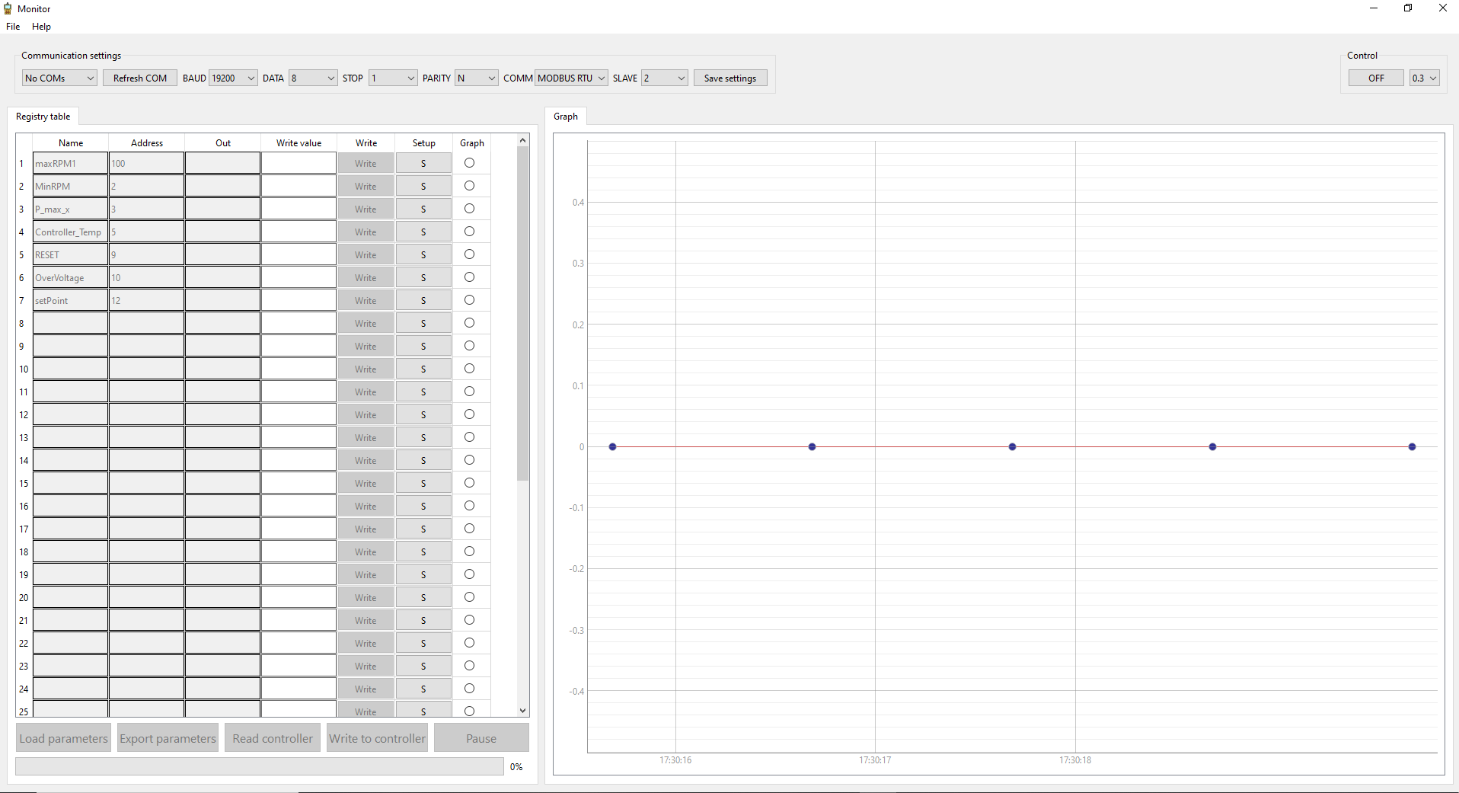Click the Save settings button
The image size is (1459, 793).
tap(729, 78)
